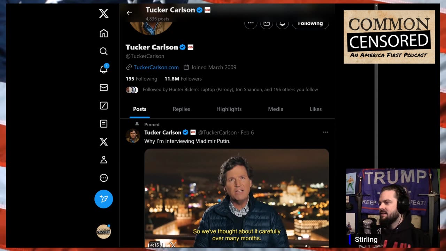Click the back arrow in profile header
Screen dimensions: 446x251
(x=129, y=13)
